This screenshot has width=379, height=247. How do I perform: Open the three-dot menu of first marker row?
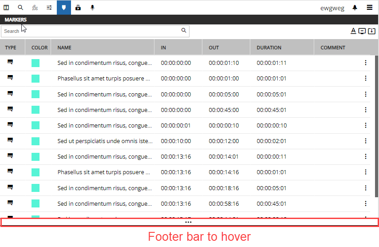[366, 63]
